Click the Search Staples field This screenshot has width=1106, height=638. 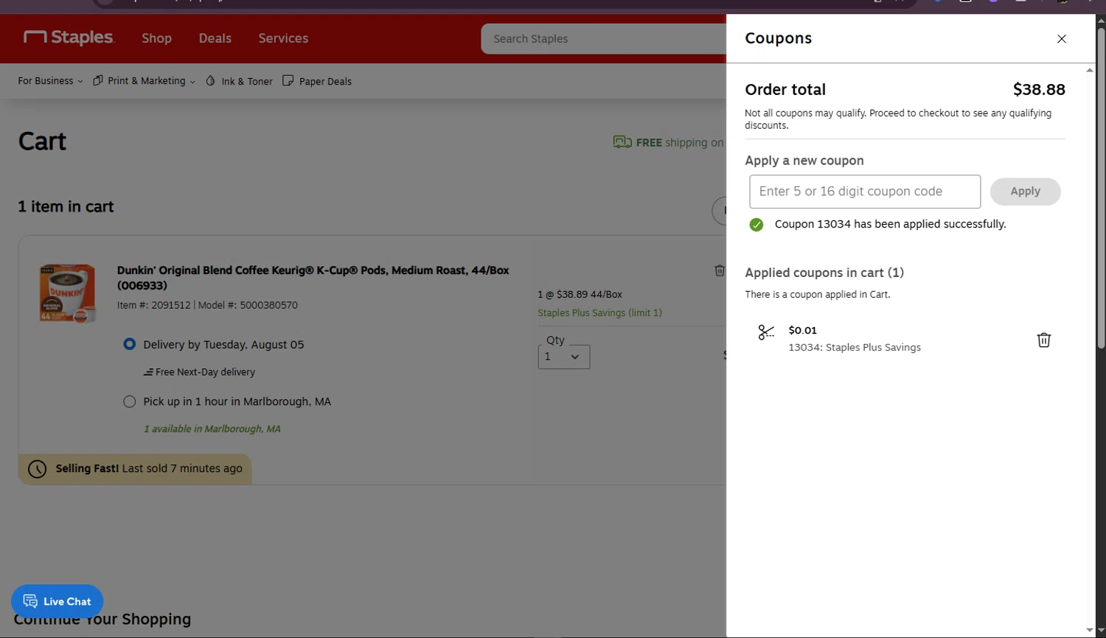605,39
